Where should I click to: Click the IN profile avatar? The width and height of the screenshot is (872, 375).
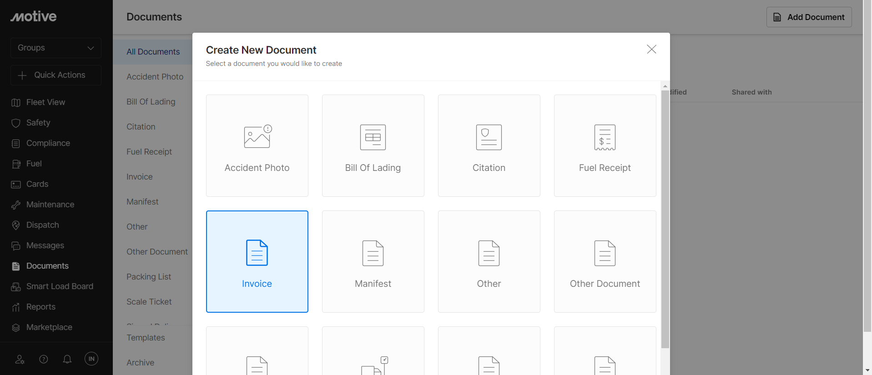91,359
